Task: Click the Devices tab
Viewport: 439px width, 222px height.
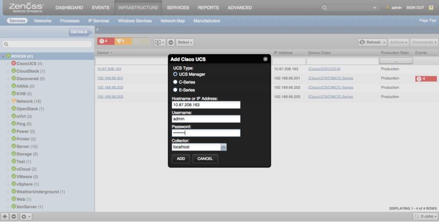Action: pos(17,21)
